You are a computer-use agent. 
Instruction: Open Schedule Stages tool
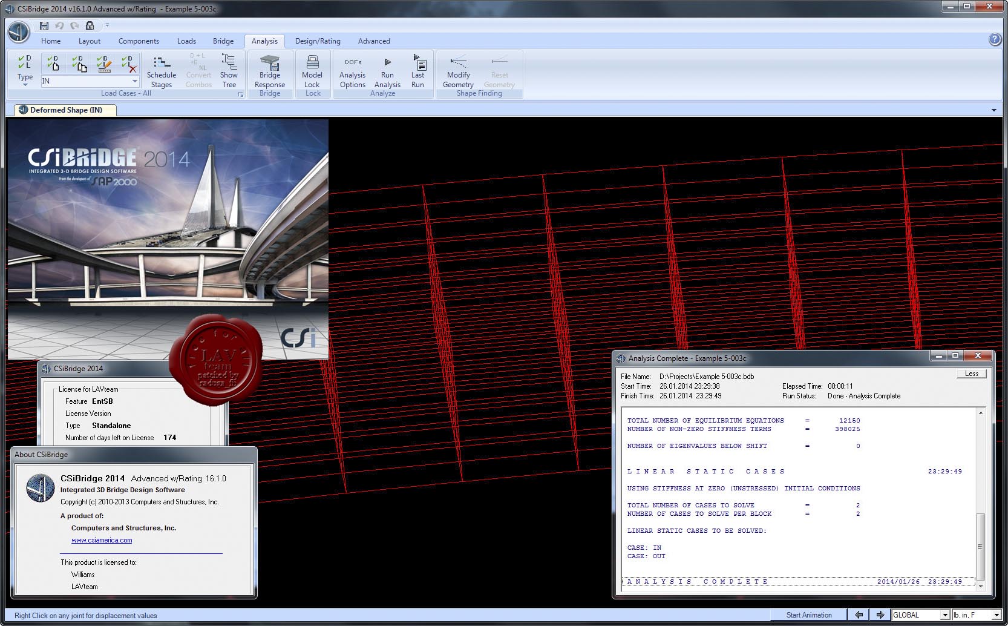(162, 71)
